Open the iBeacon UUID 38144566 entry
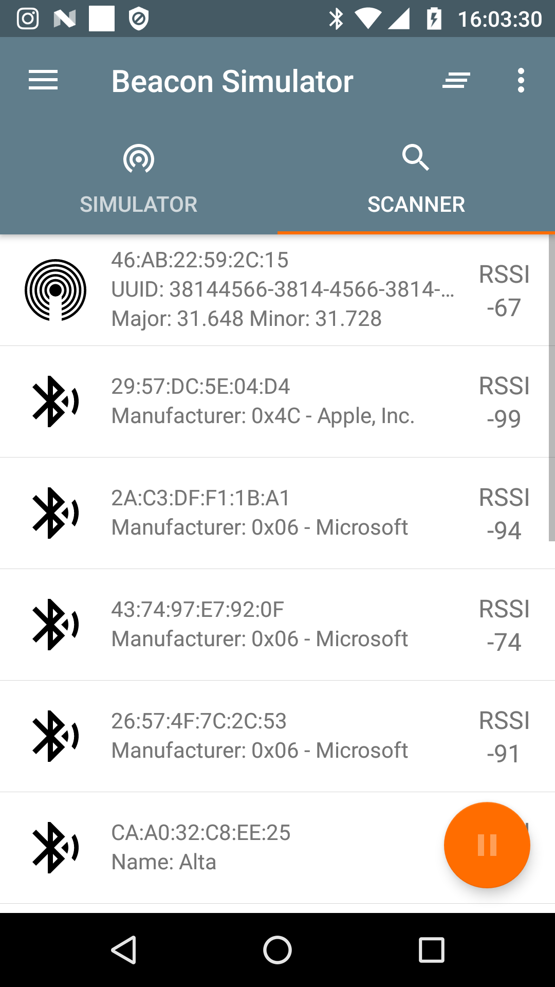Viewport: 555px width, 987px height. (283, 289)
